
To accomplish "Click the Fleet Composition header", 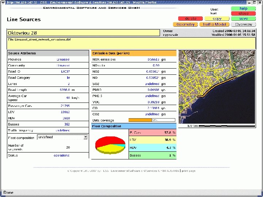I will (134, 126).
